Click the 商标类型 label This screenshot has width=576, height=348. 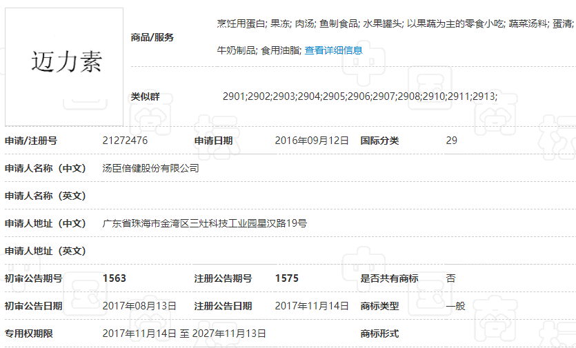379,306
